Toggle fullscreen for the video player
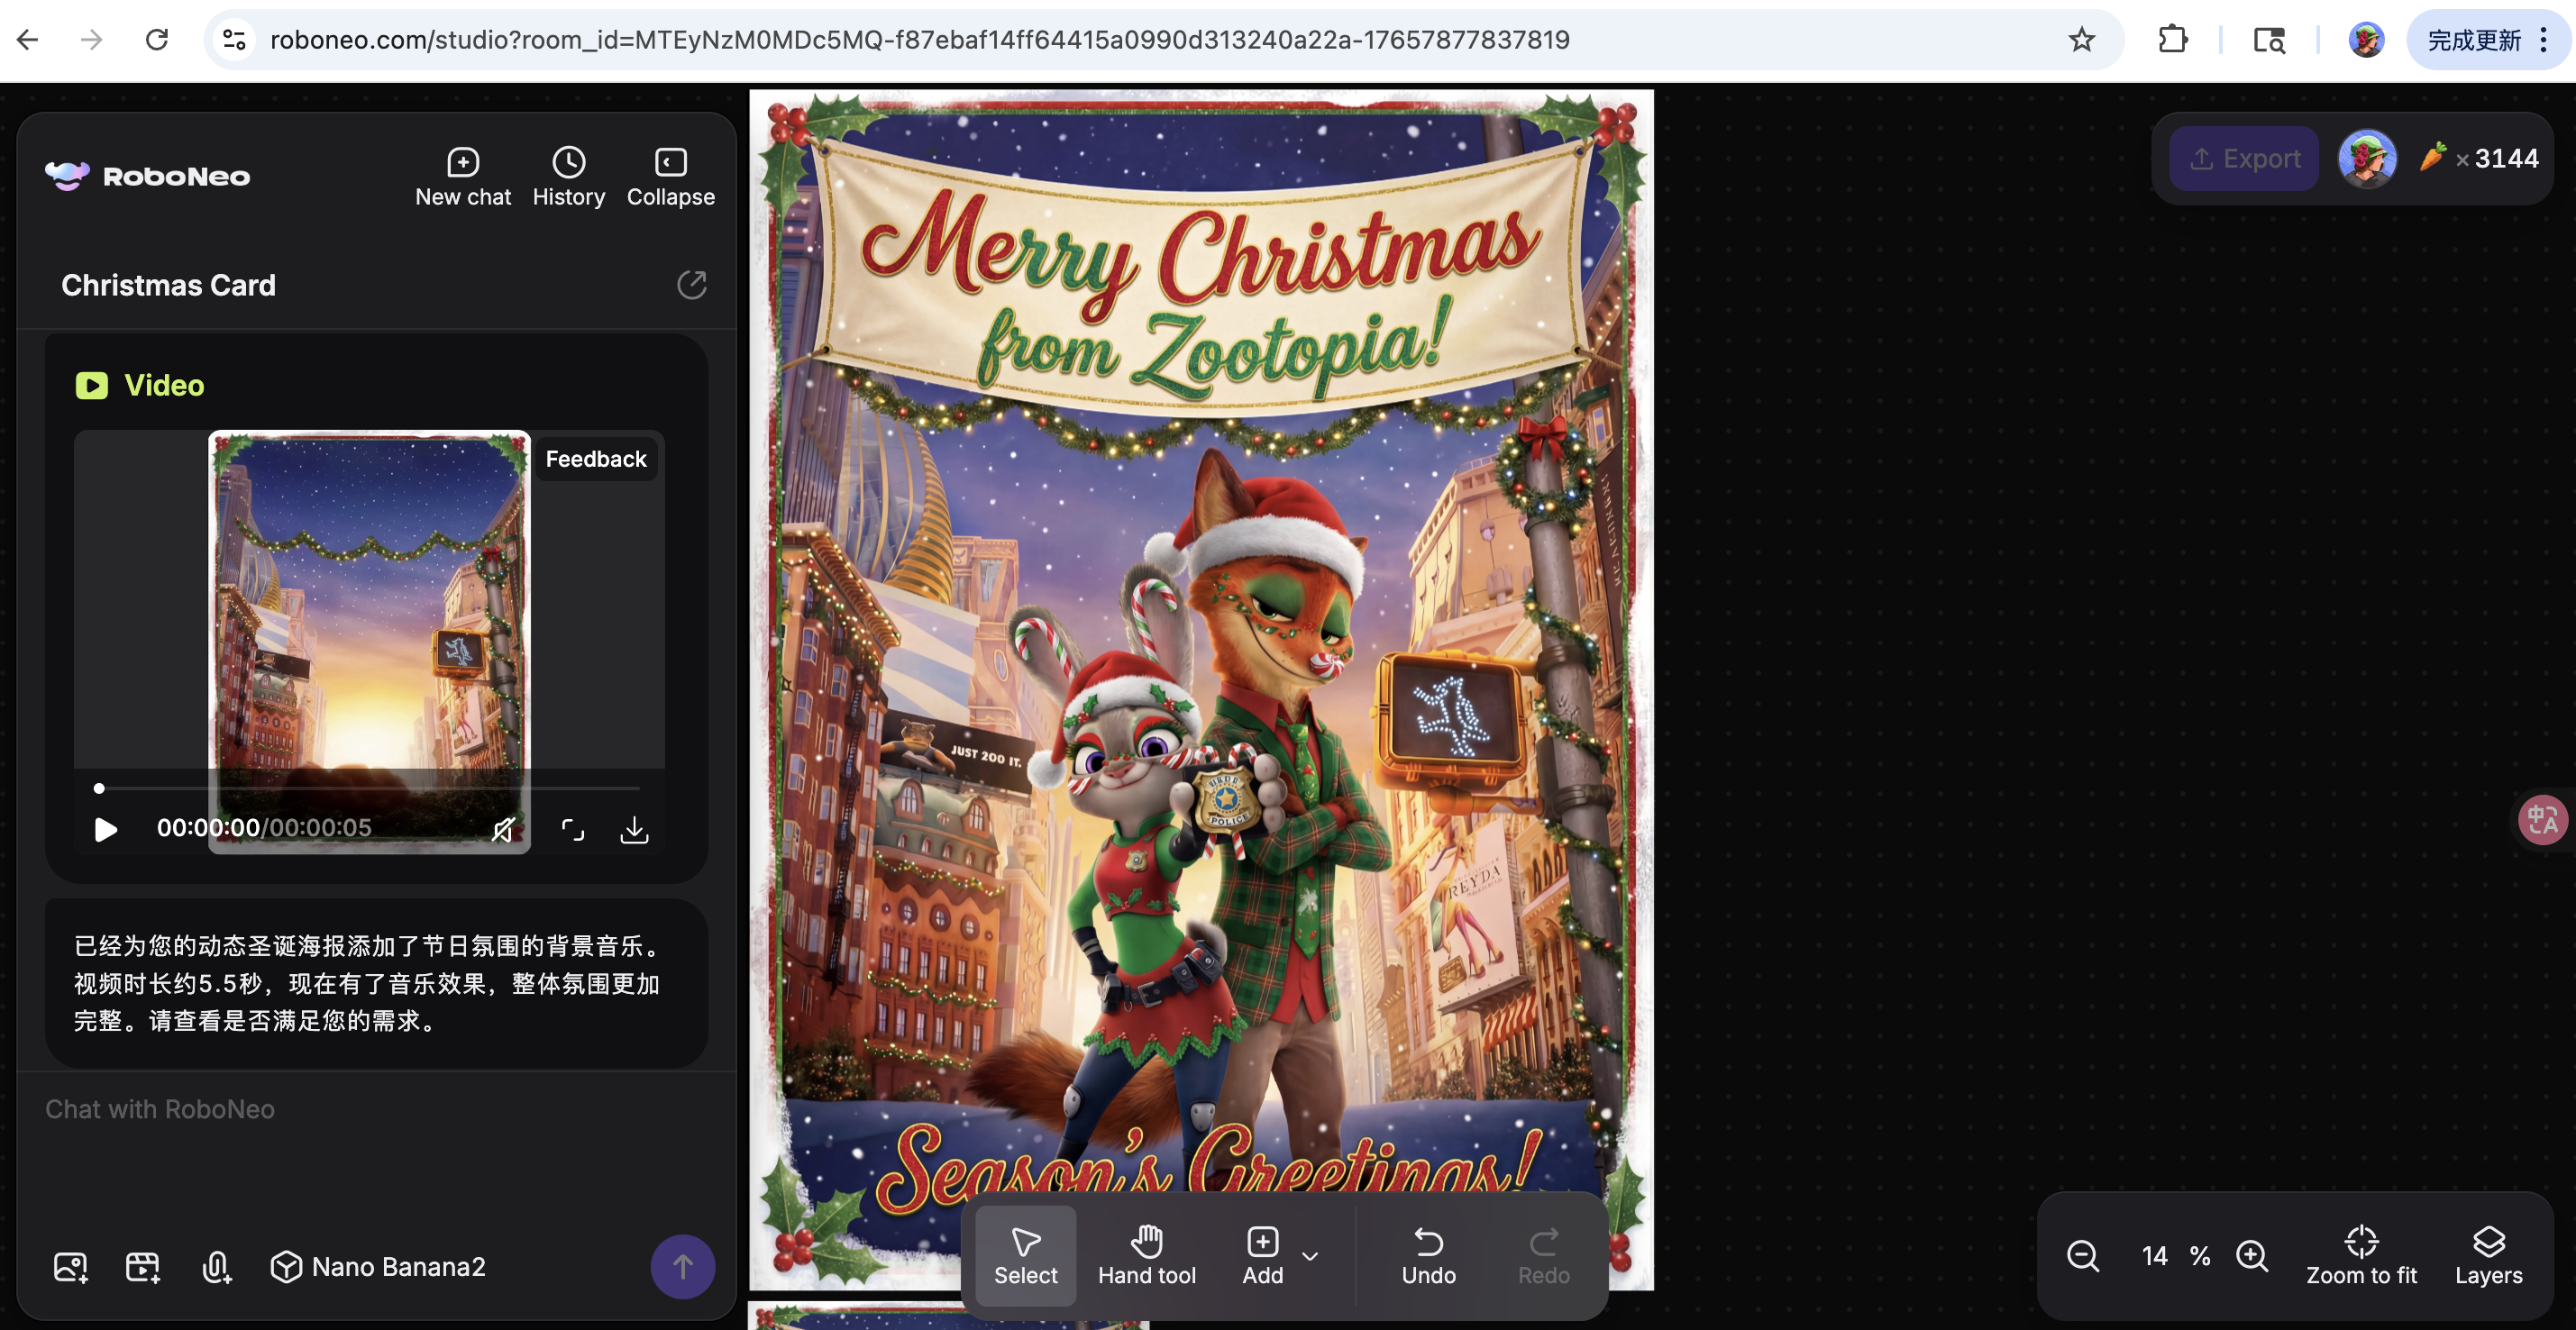2576x1330 pixels. [572, 829]
